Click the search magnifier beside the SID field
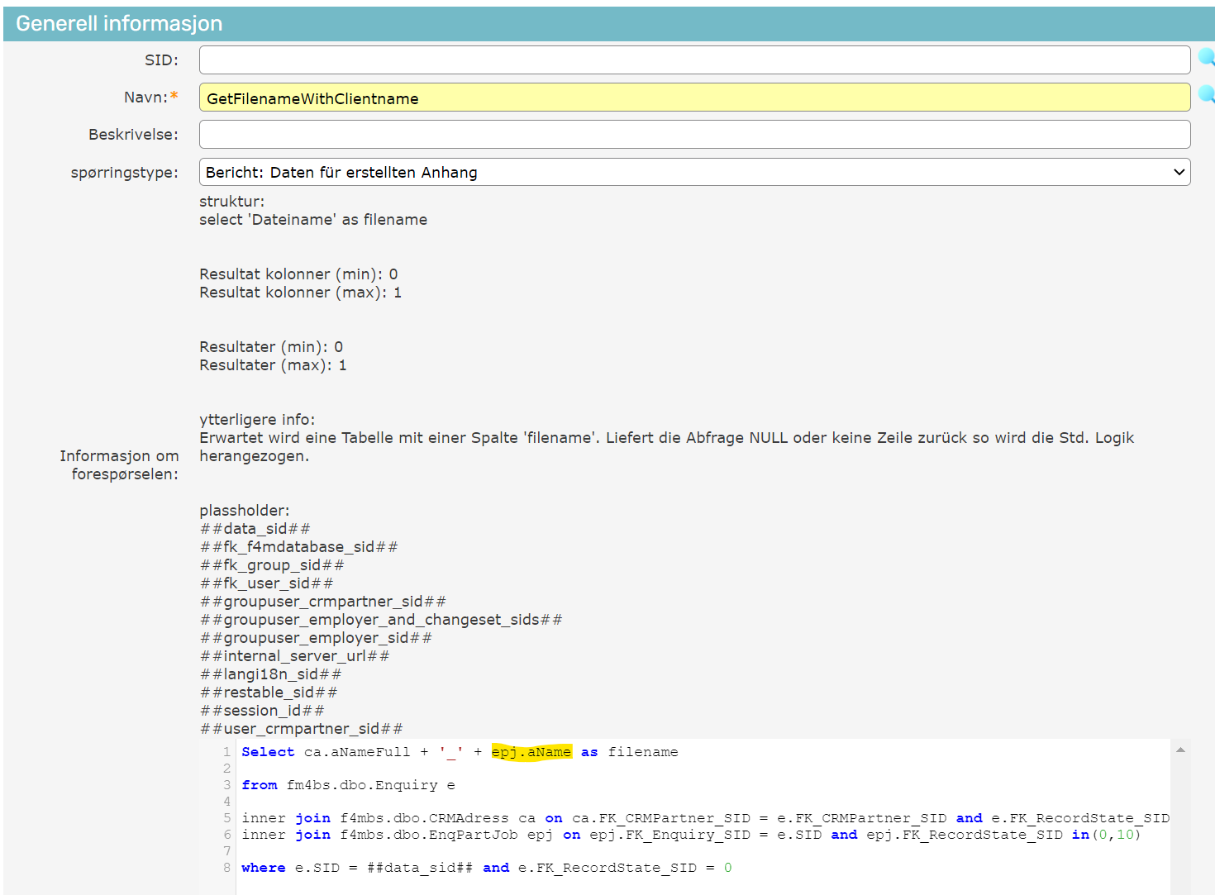This screenshot has height=895, width=1215. 1206,58
